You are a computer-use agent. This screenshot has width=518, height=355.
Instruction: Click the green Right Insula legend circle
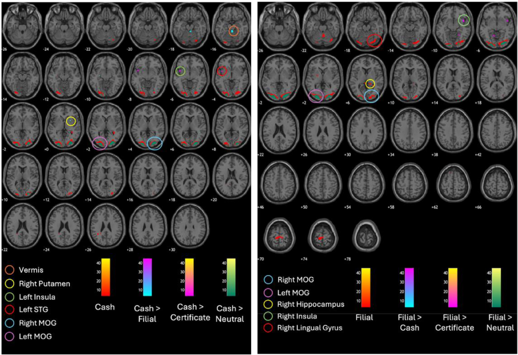(268, 316)
